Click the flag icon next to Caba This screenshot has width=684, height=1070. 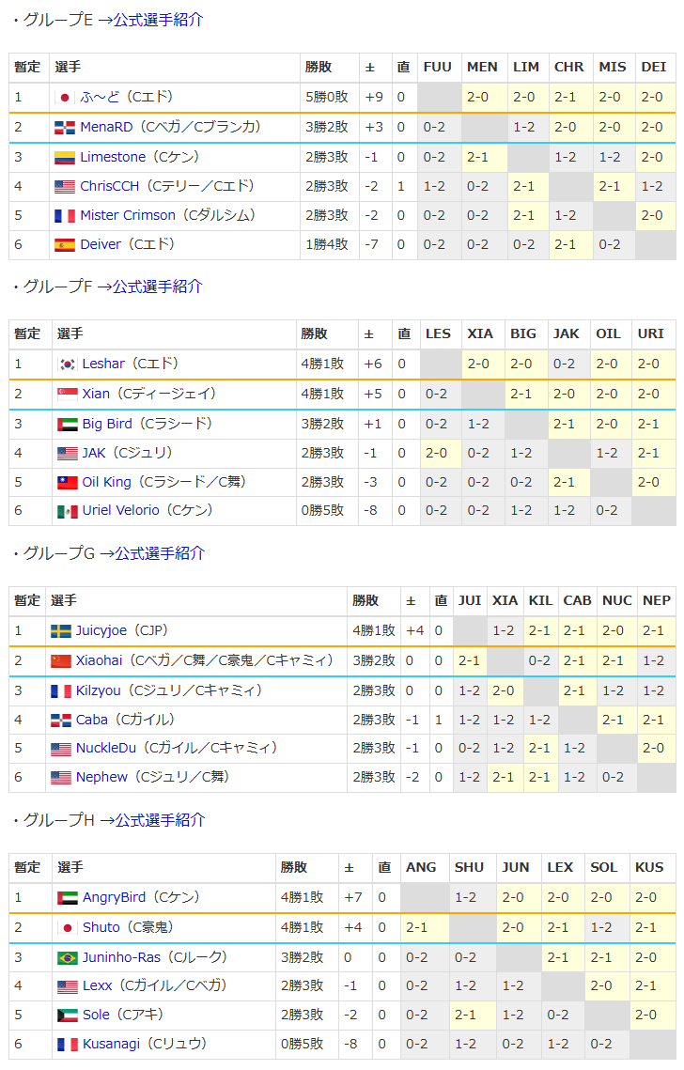click(61, 720)
